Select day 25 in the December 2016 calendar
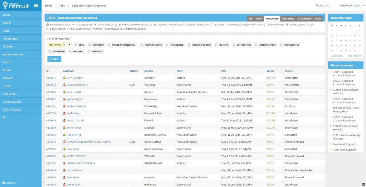Viewport: 366px width, 187px height. 360,46
